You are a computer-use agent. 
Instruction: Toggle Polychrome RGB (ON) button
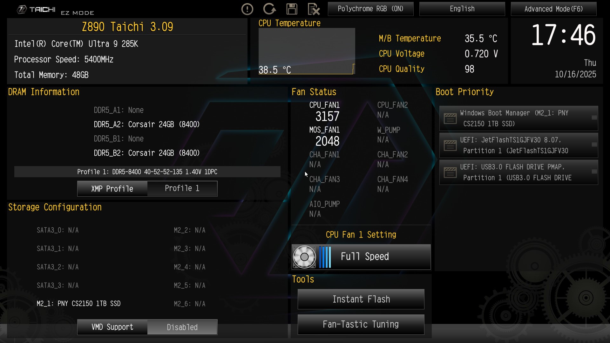[370, 9]
